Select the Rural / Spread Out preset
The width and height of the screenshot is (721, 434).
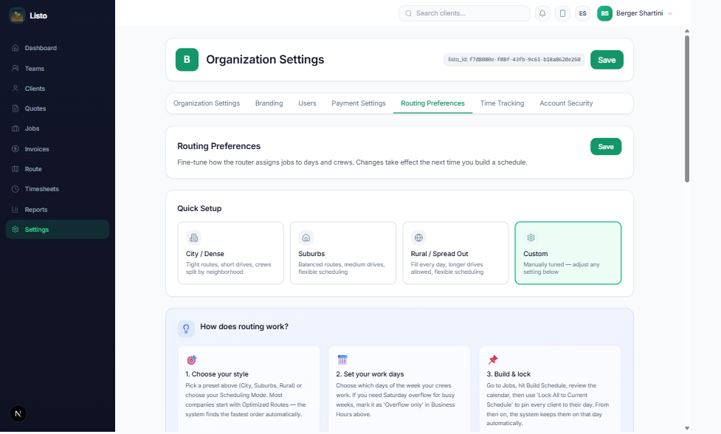click(455, 253)
